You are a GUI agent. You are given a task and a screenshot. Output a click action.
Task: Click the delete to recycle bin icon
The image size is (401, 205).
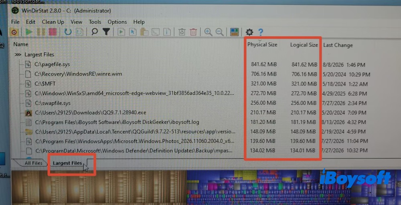tap(182, 32)
